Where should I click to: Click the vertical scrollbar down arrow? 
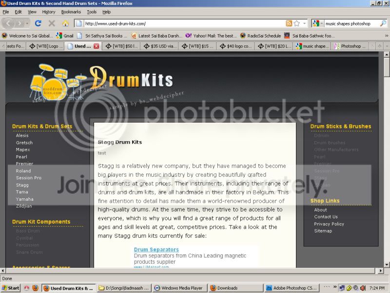pos(387,265)
